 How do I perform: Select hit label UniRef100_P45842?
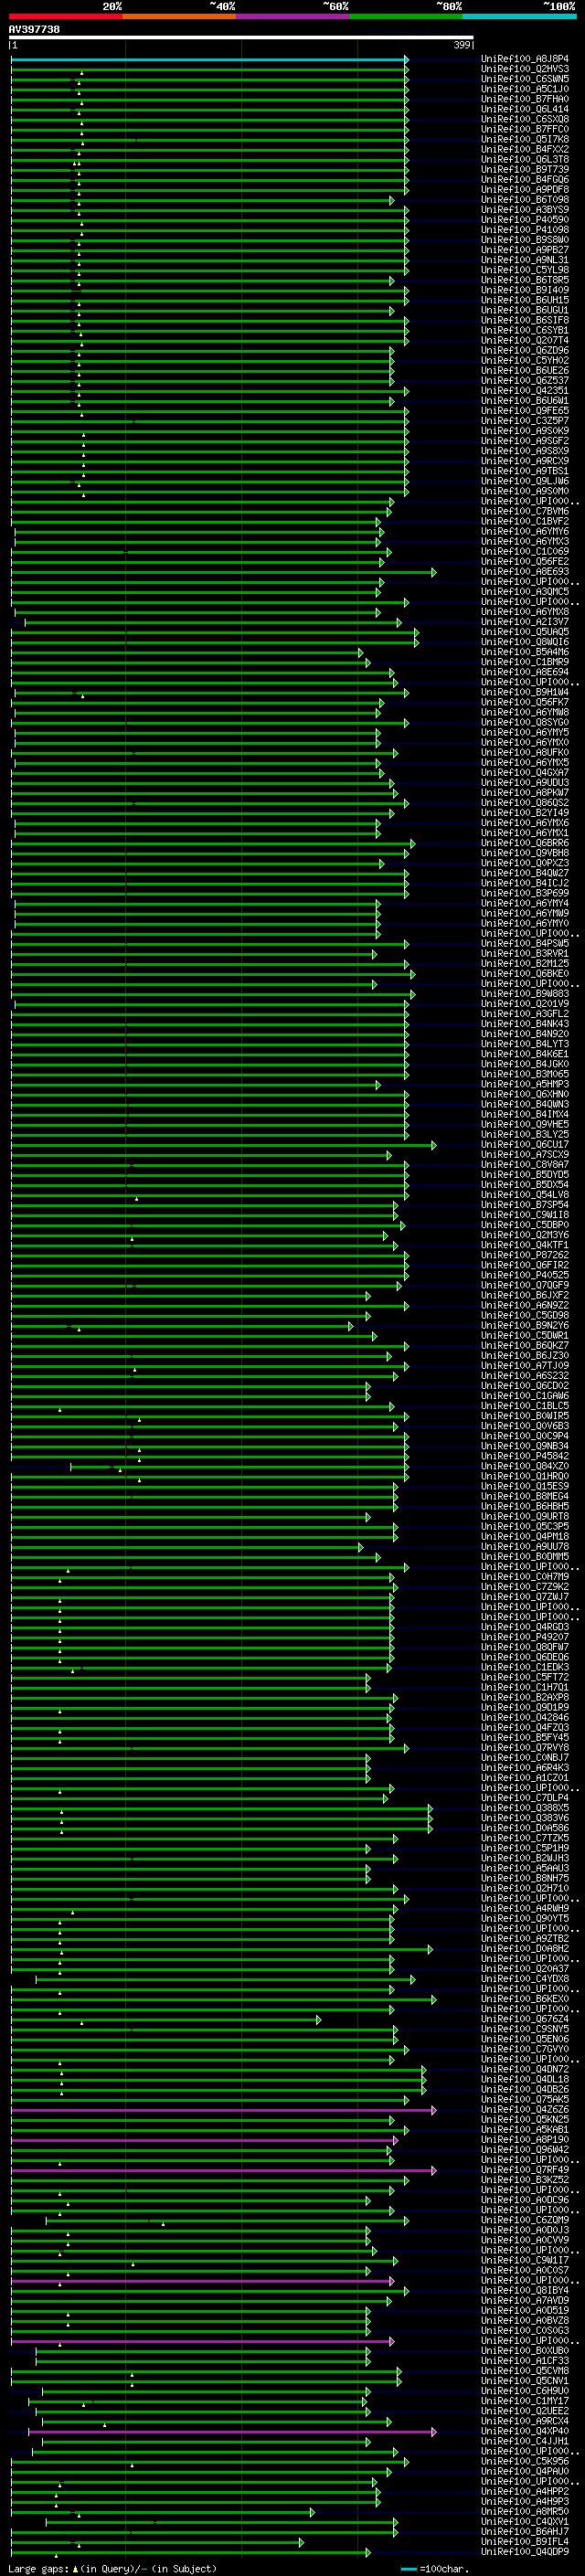(x=525, y=1457)
